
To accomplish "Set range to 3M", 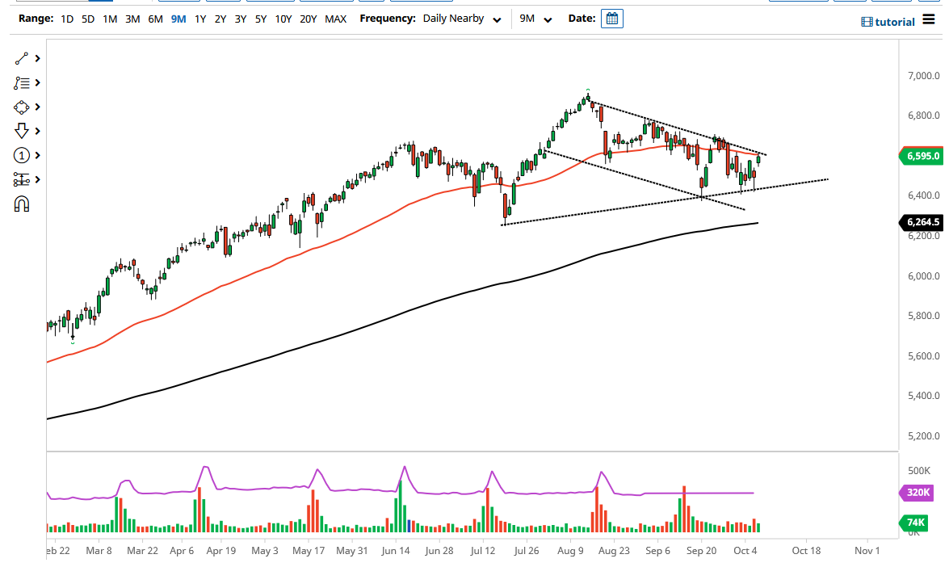I will coord(132,19).
